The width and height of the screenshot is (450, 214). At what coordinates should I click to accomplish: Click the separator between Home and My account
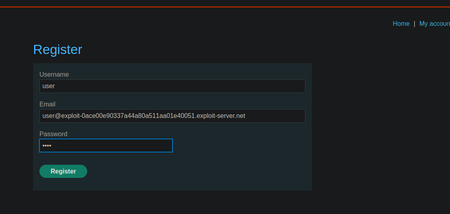click(x=414, y=24)
